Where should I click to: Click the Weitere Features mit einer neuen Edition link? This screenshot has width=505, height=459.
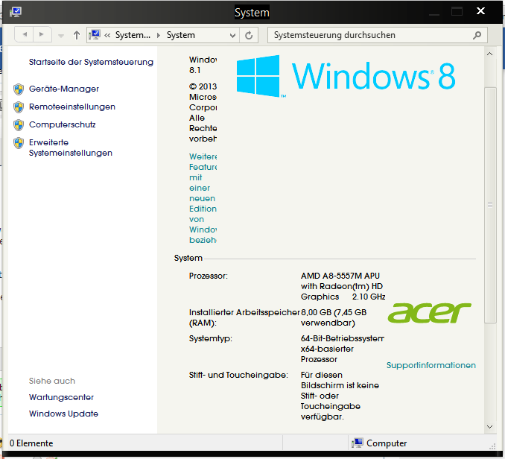click(203, 198)
